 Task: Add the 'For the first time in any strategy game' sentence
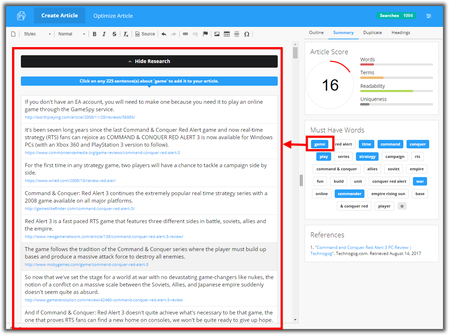coord(149,173)
